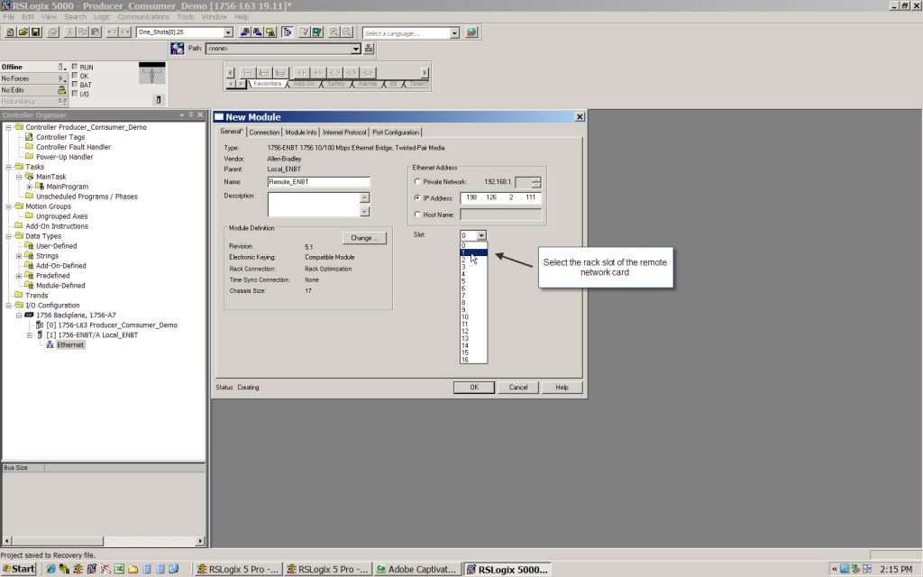Viewport: 923px width, 577px height.
Task: Select the Private Network radio button
Action: (418, 182)
